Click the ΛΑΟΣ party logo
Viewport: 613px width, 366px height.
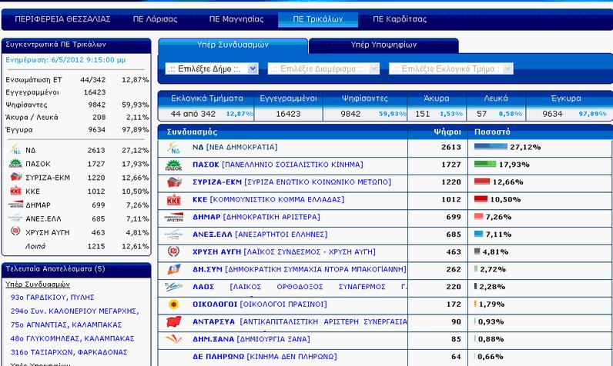pyautogui.click(x=173, y=286)
